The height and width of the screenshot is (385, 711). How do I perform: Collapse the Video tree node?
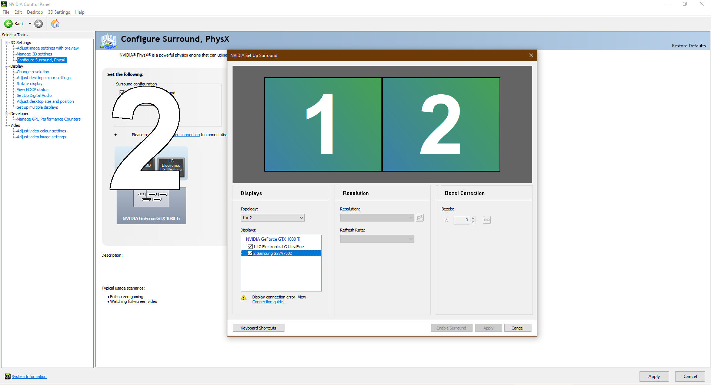pyautogui.click(x=6, y=125)
